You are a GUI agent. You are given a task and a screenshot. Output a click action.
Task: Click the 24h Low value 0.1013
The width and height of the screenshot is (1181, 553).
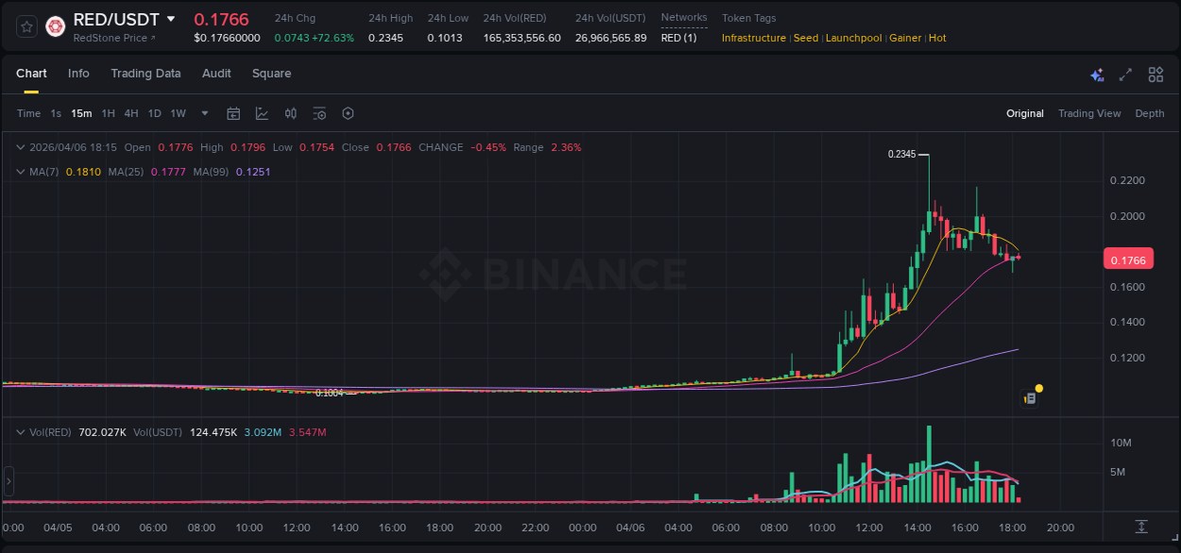(x=443, y=38)
